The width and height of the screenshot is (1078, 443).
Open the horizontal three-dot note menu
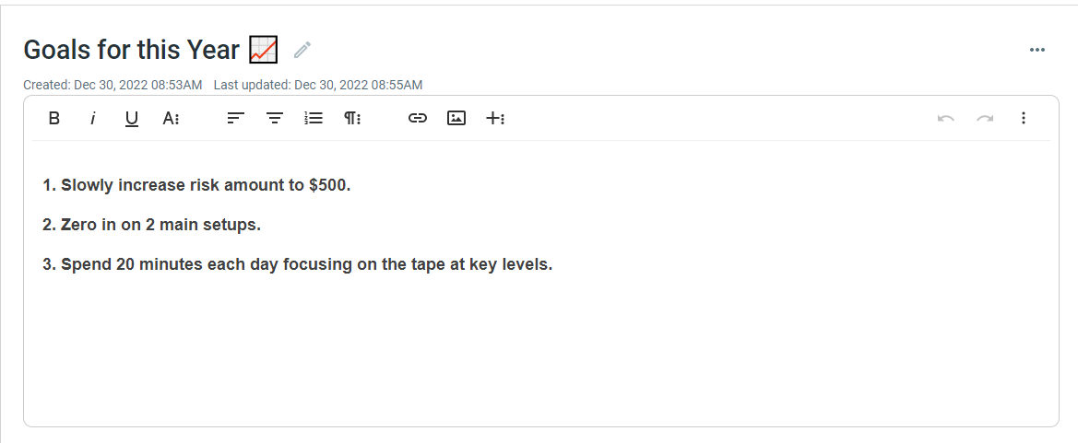(x=1037, y=50)
